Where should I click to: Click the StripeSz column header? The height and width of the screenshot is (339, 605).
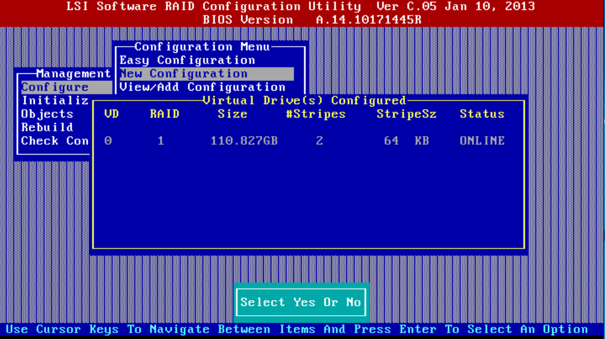coord(406,113)
